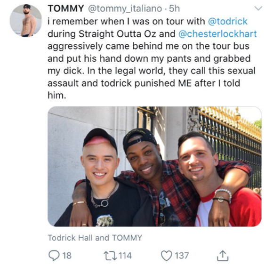273x266 pixels.
Task: Open the attached photo of three men
Action: [154, 166]
